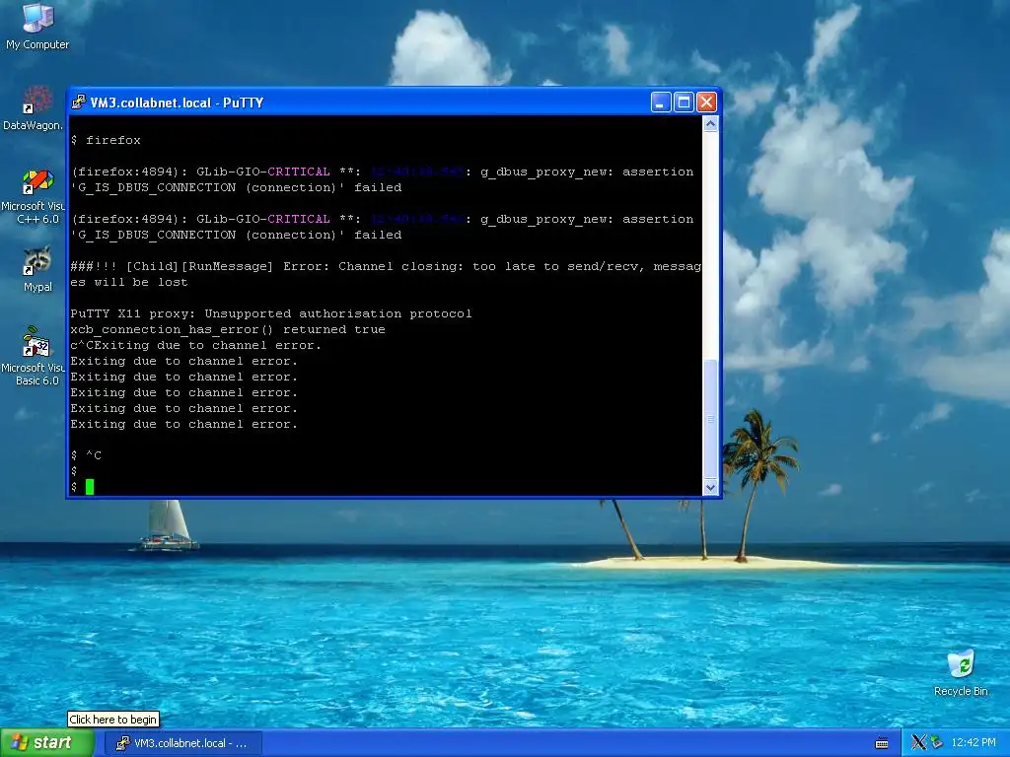Select the Microsoft Visual C++ 6.0 shortcut
This screenshot has width=1010, height=757.
36,197
